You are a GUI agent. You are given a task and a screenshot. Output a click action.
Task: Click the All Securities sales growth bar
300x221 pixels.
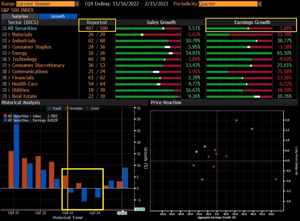point(148,28)
